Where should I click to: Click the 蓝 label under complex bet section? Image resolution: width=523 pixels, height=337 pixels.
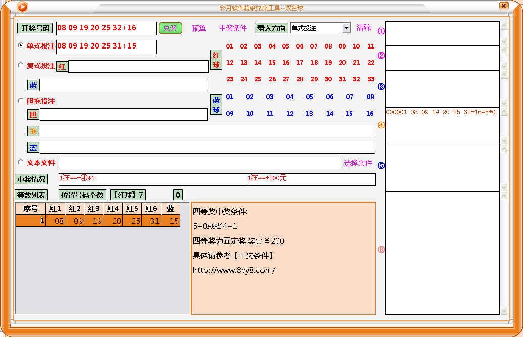[33, 85]
